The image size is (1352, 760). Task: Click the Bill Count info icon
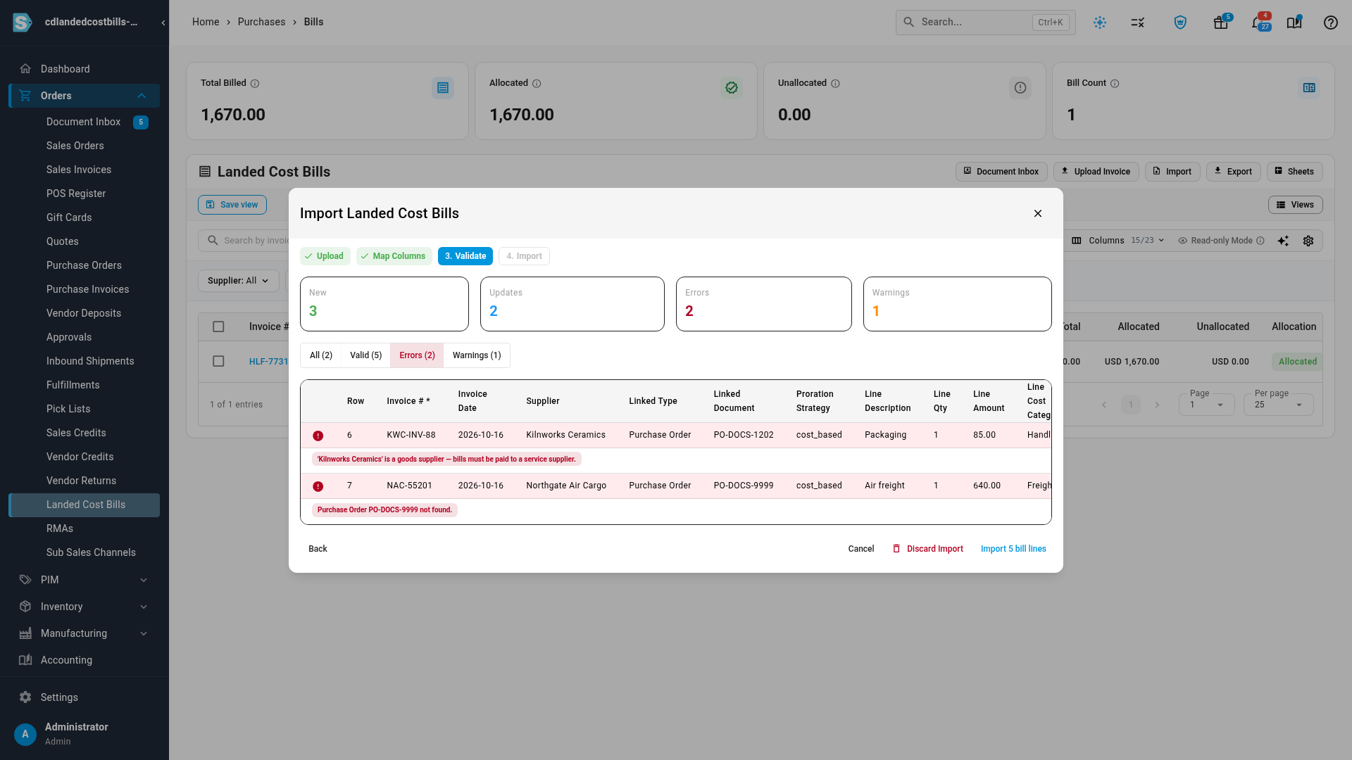click(1115, 84)
